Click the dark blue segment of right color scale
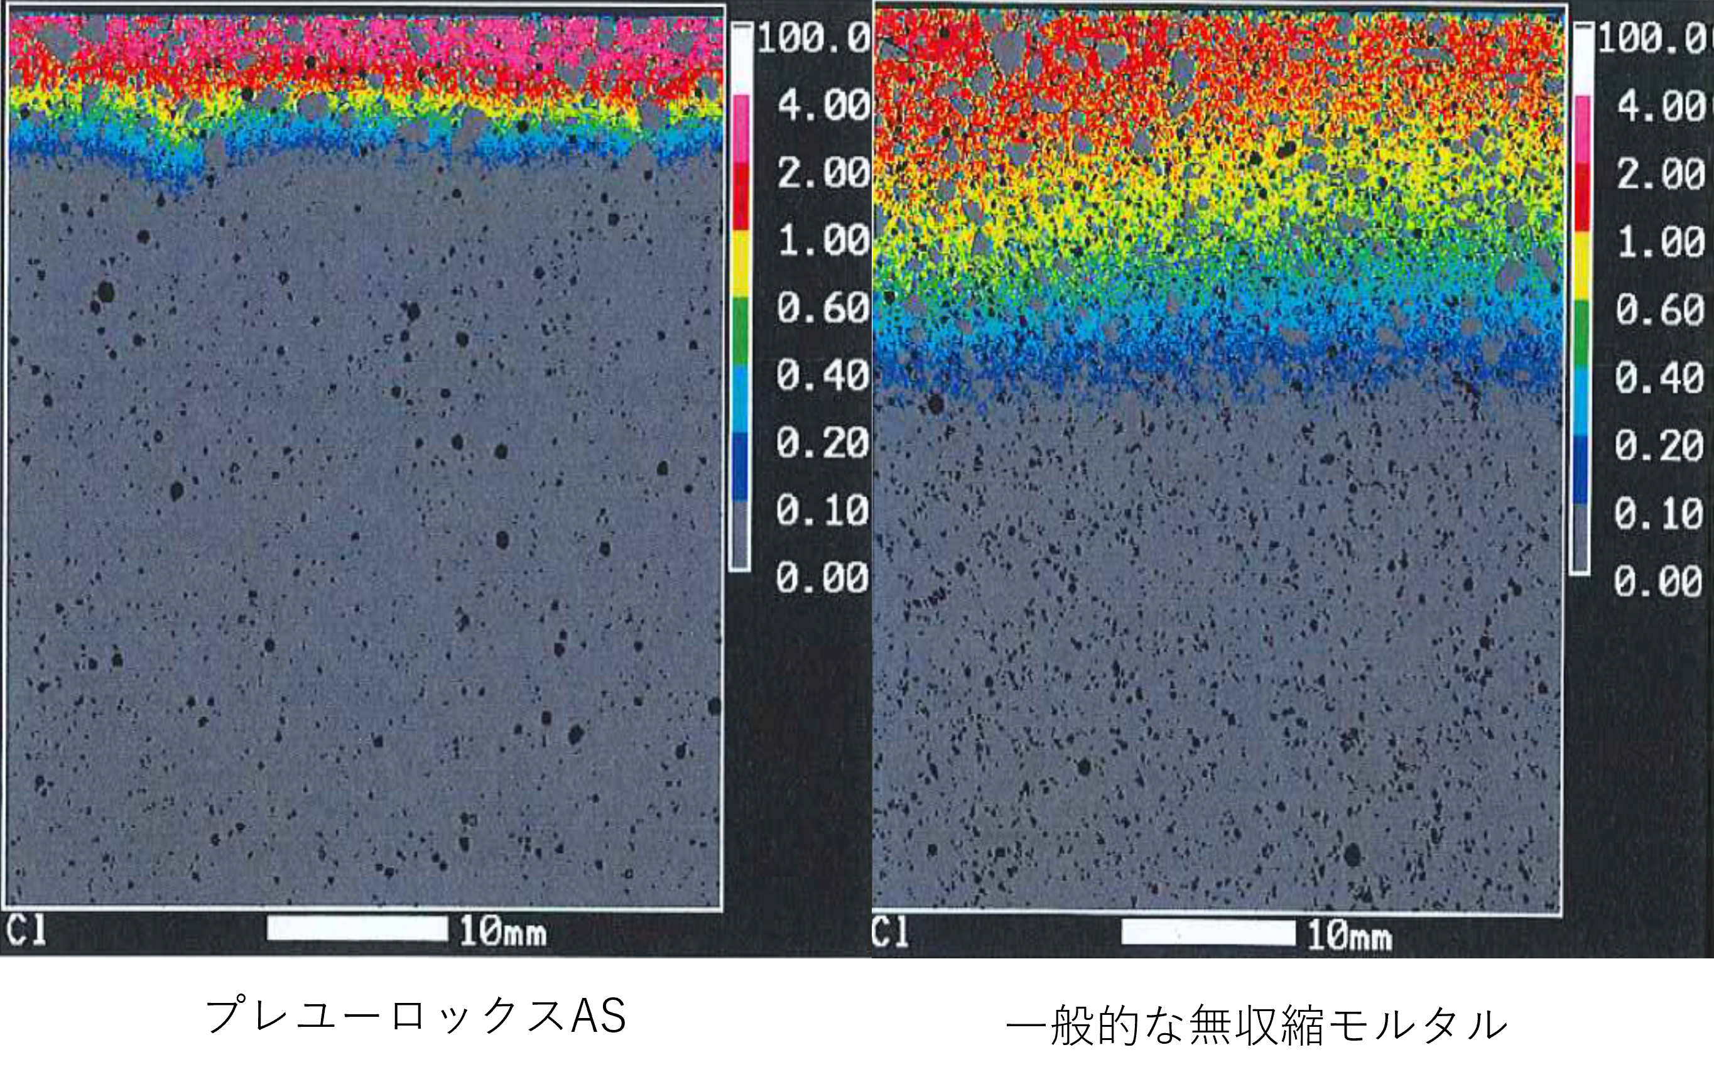This screenshot has height=1089, width=1714. click(1581, 469)
